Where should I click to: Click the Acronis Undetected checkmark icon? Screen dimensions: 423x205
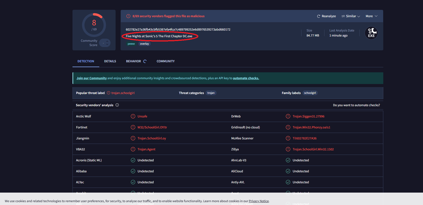133,160
